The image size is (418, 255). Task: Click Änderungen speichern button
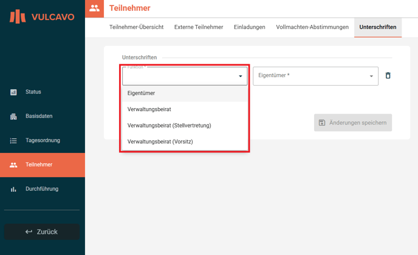352,123
